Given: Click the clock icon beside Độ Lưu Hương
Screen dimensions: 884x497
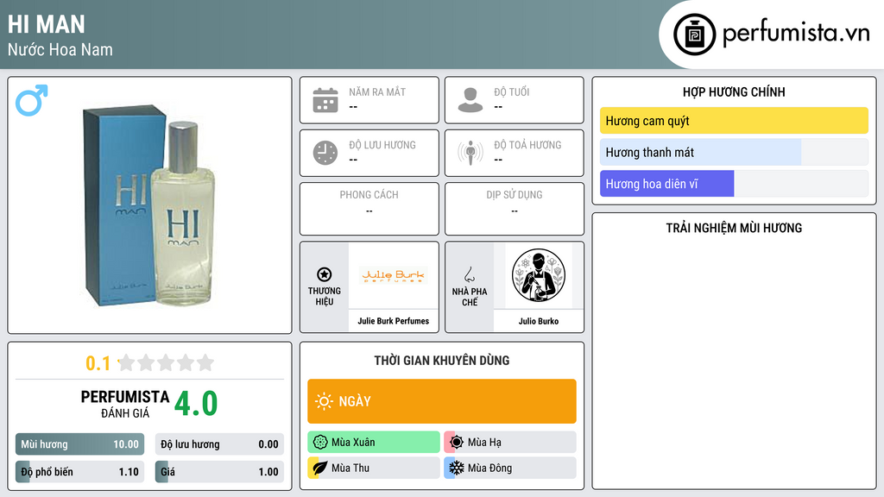Looking at the screenshot, I should (325, 153).
